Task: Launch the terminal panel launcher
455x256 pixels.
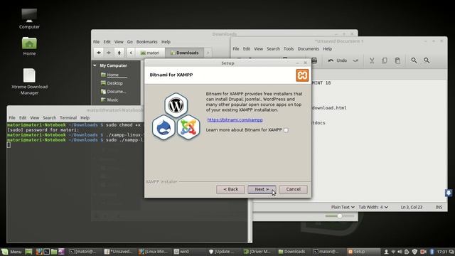Action: [46, 252]
